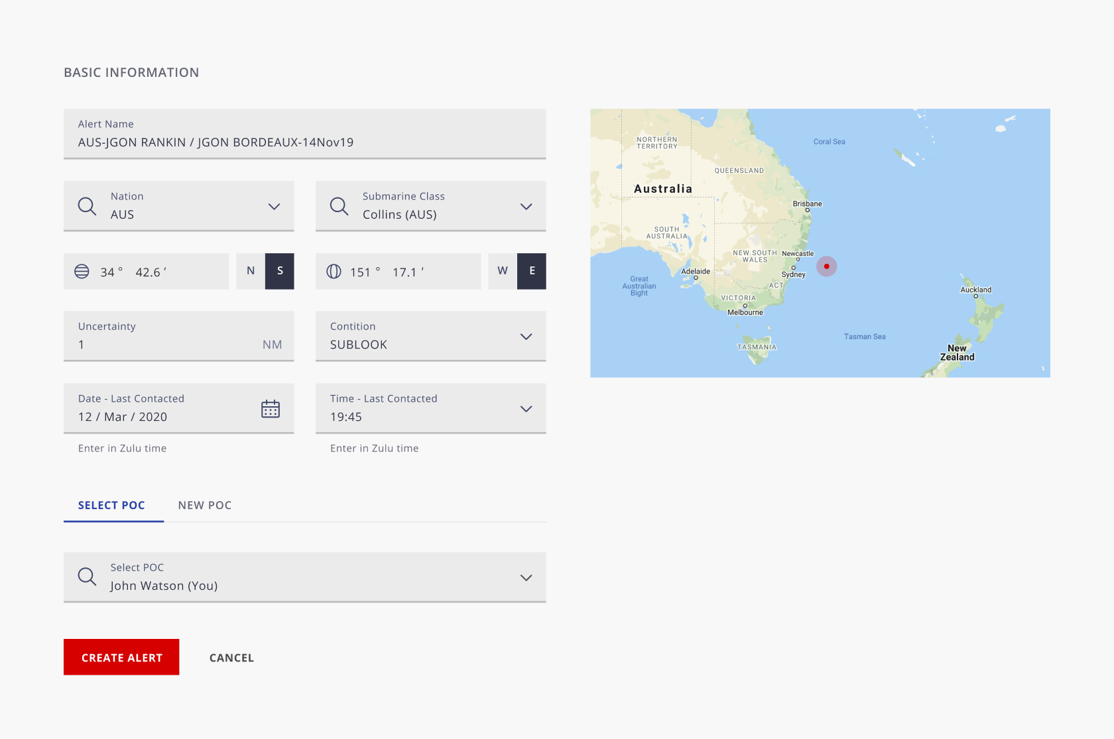Switch to the NEW POC tab
The image size is (1114, 739).
[205, 505]
